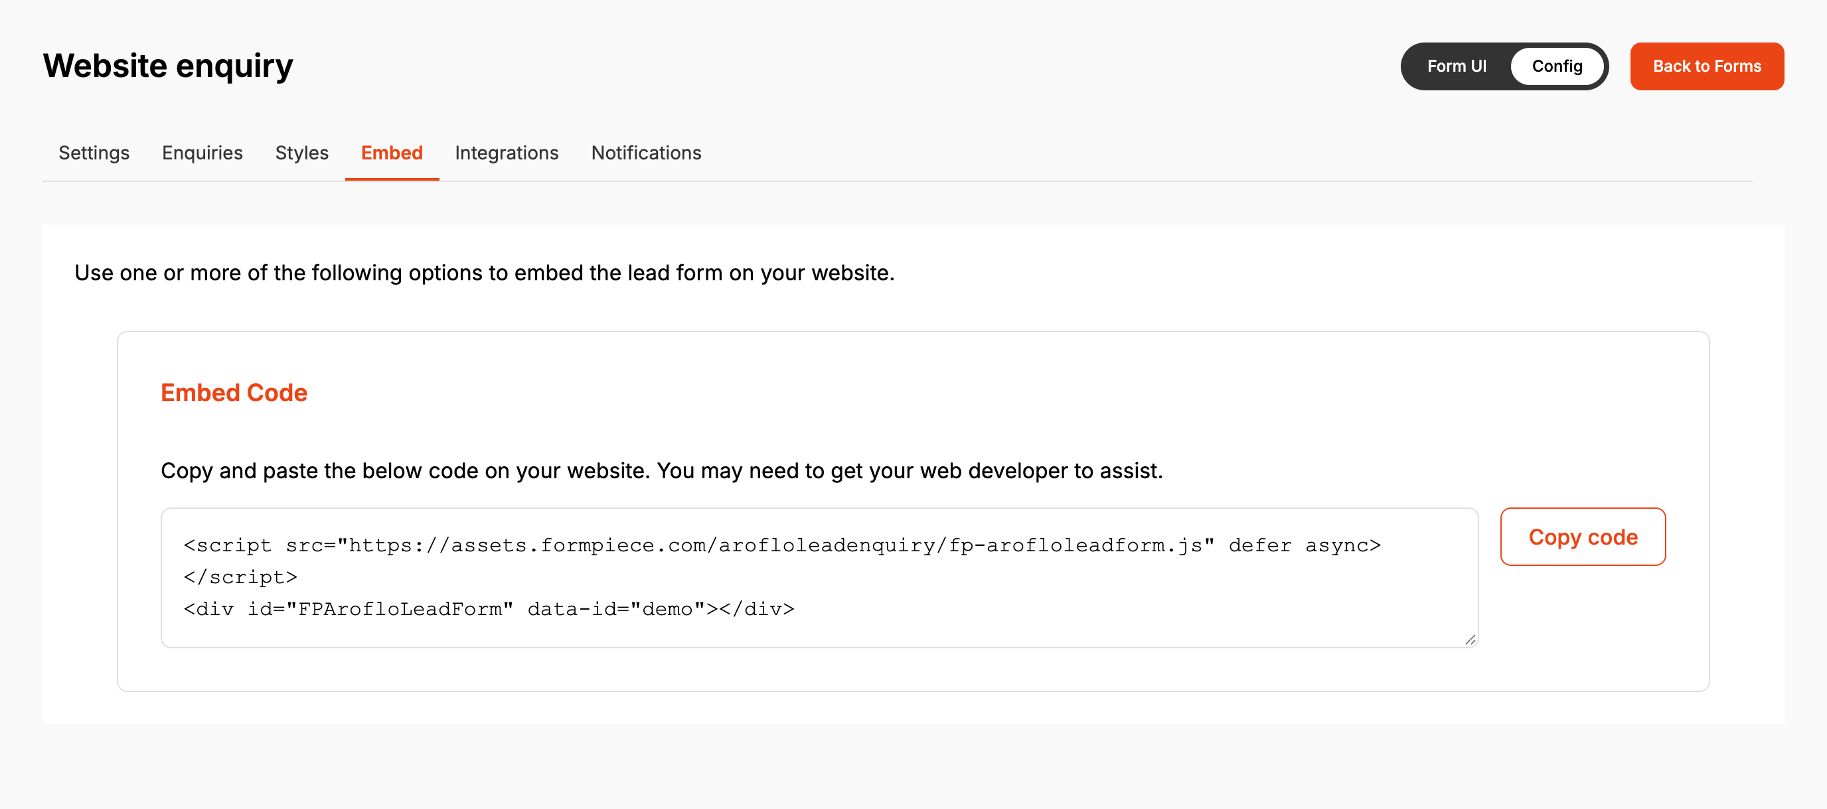Screen dimensions: 1827x809
Task: Click the 'Copy and paste the below code' text
Action: [662, 470]
